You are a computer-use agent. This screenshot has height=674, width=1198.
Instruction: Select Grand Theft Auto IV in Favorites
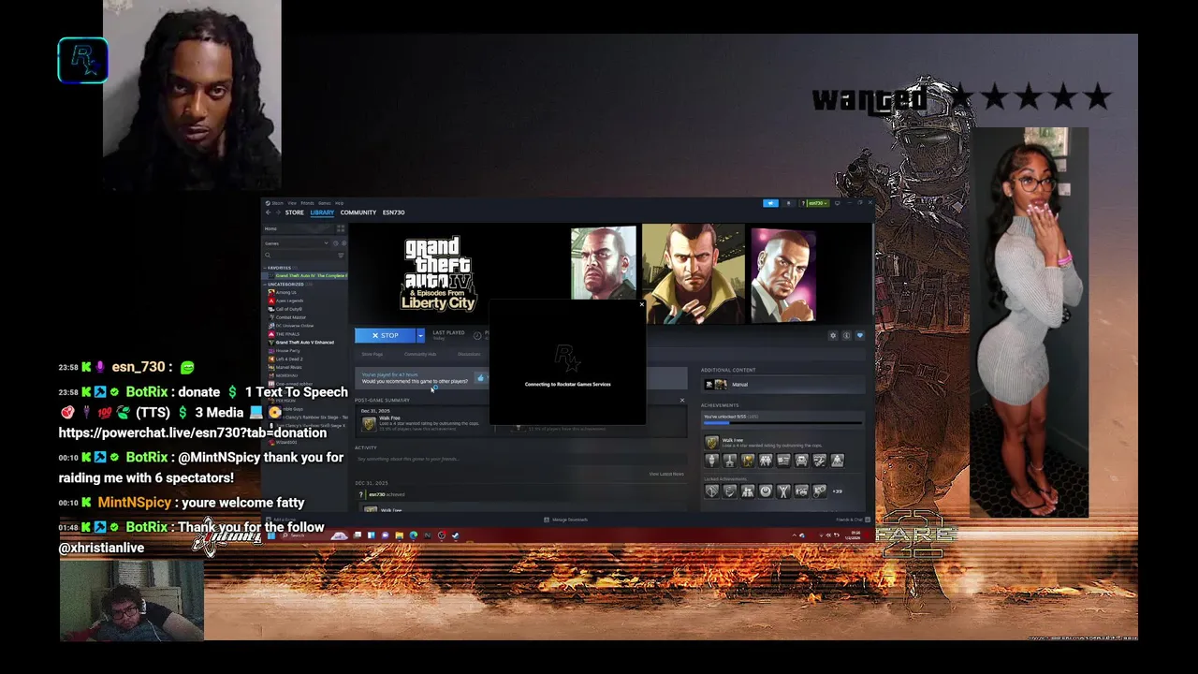click(306, 276)
